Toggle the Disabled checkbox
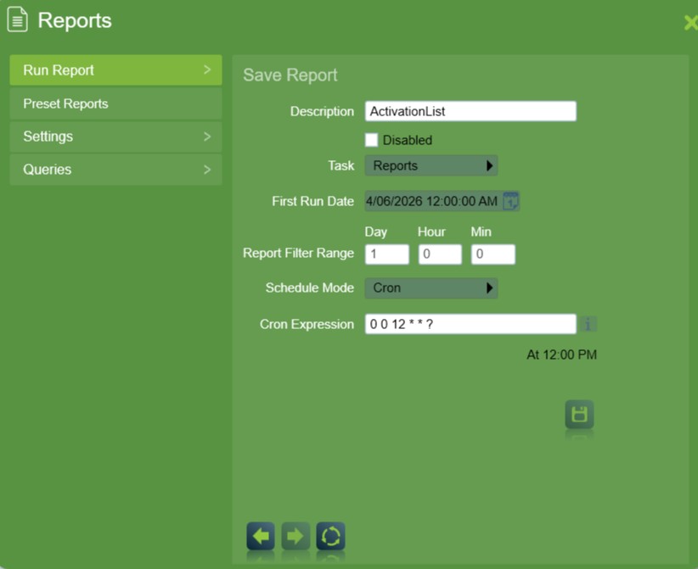 tap(371, 140)
